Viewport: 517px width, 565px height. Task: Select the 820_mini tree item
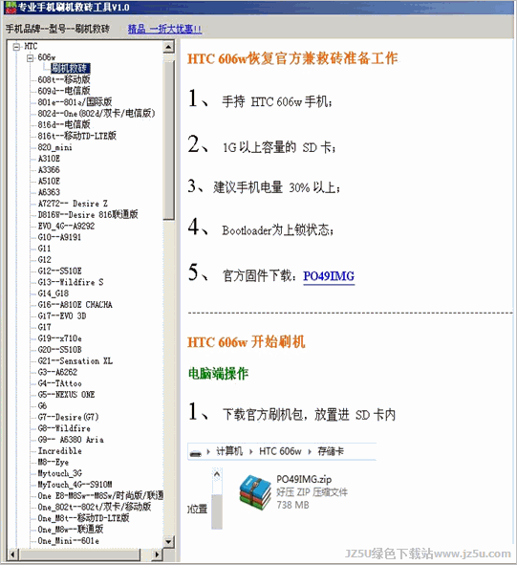pyautogui.click(x=54, y=147)
